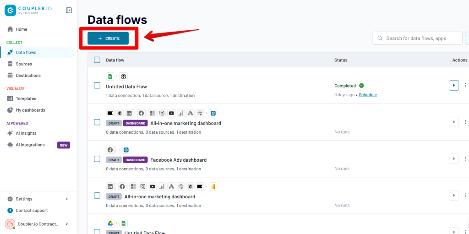Open Contact support

coord(32,211)
